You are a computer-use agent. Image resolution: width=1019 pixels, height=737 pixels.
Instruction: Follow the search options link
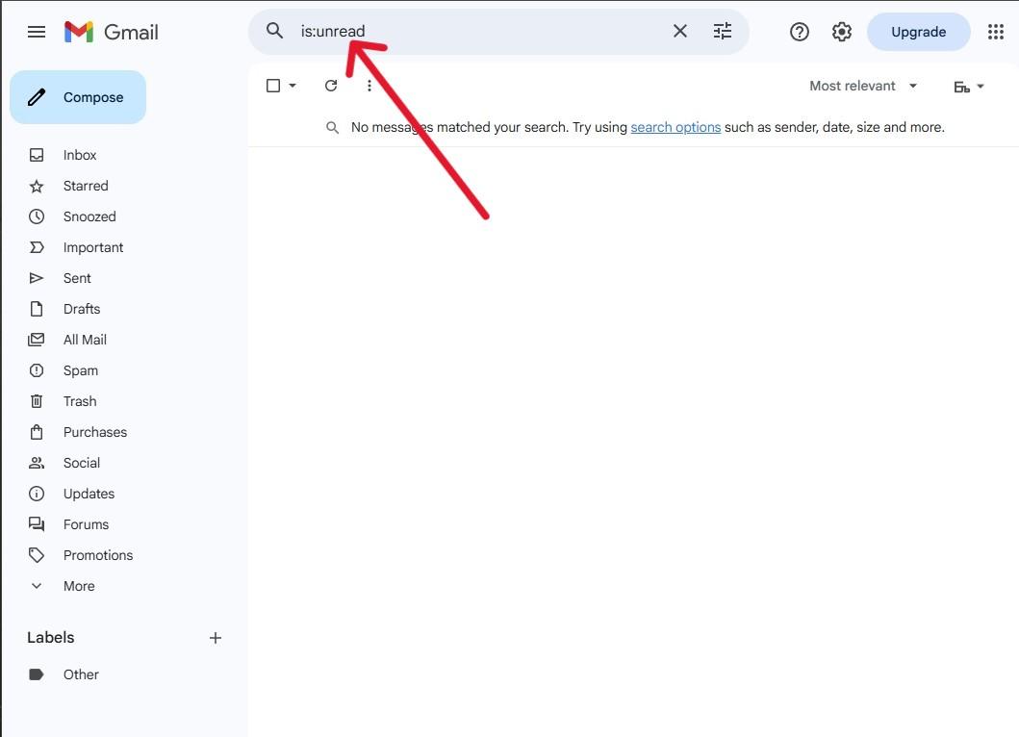pos(675,127)
